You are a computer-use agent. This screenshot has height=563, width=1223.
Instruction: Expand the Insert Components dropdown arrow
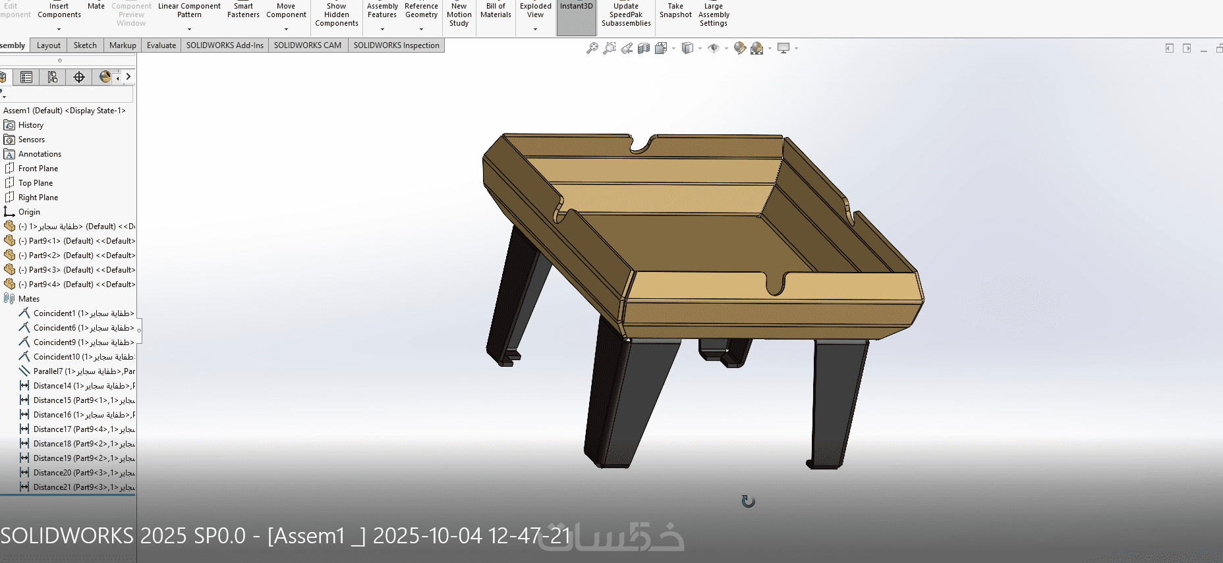point(59,30)
